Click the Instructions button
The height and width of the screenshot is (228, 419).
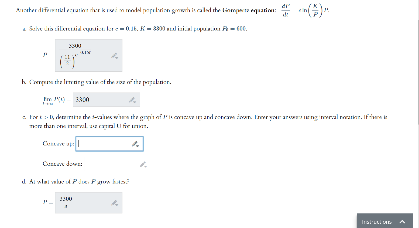pos(376,222)
